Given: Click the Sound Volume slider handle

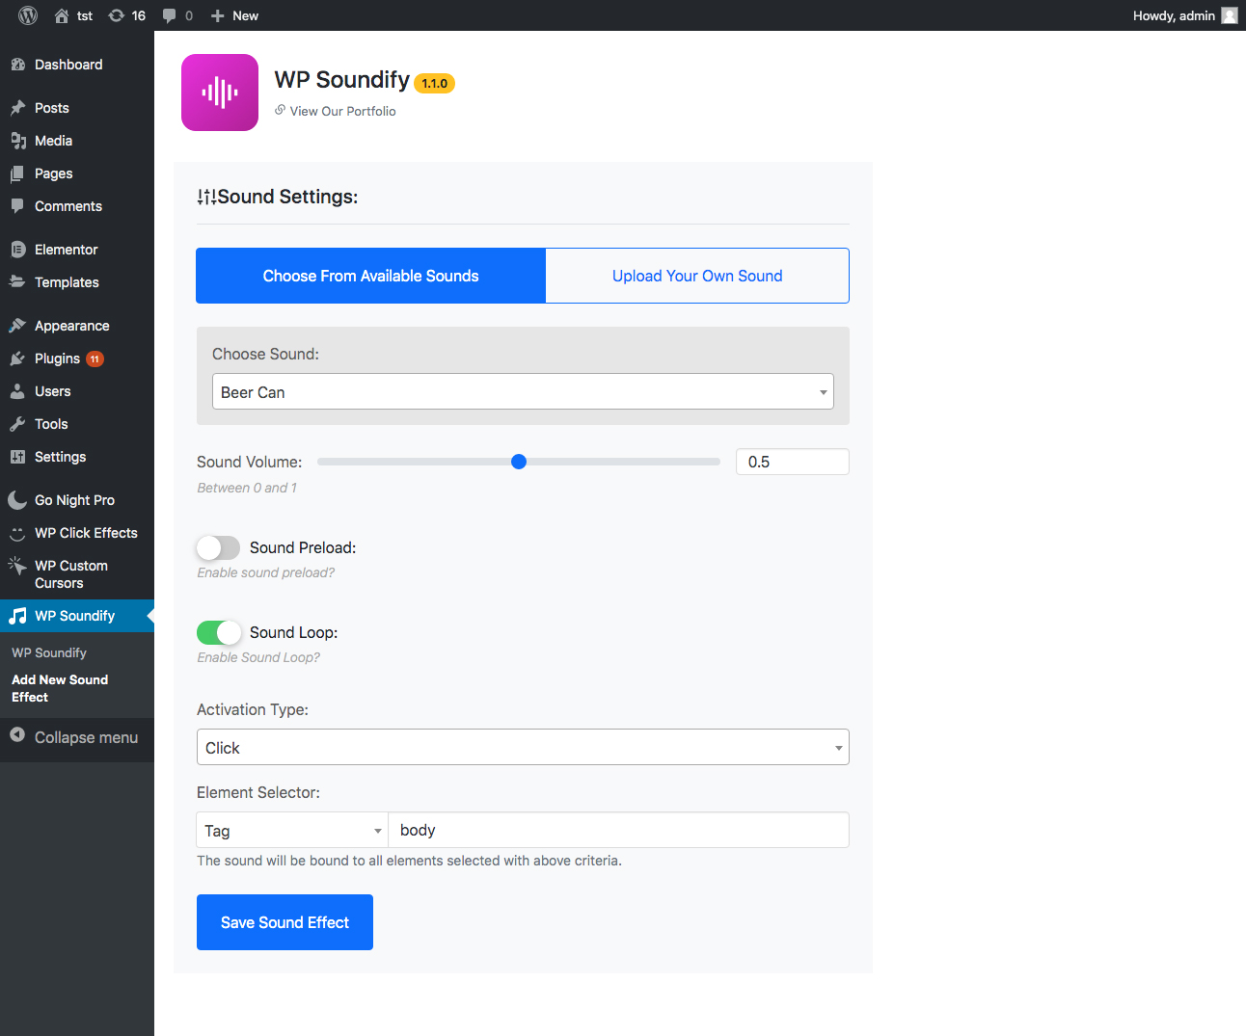Looking at the screenshot, I should [519, 462].
